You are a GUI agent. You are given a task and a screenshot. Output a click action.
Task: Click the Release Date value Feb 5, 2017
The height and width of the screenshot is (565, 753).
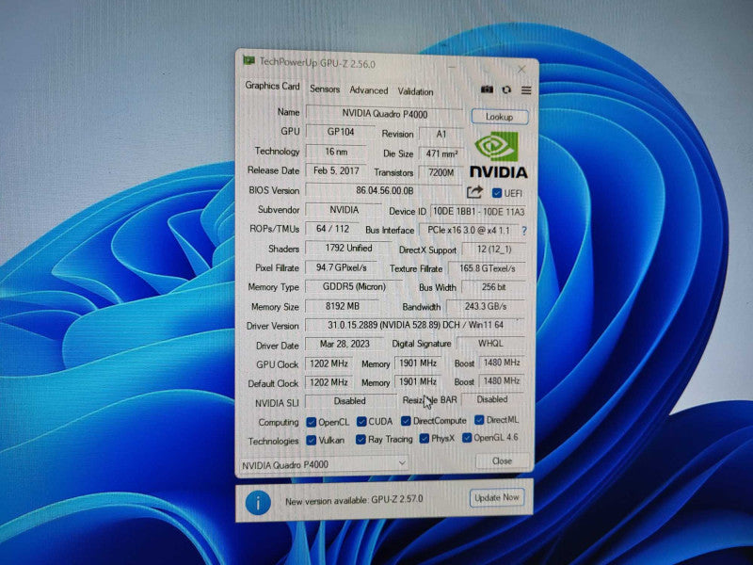click(336, 170)
